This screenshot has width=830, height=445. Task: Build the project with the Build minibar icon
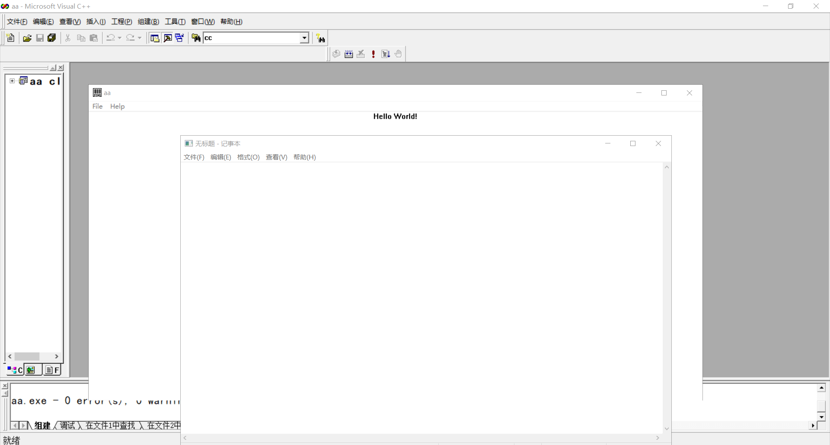pyautogui.click(x=348, y=54)
